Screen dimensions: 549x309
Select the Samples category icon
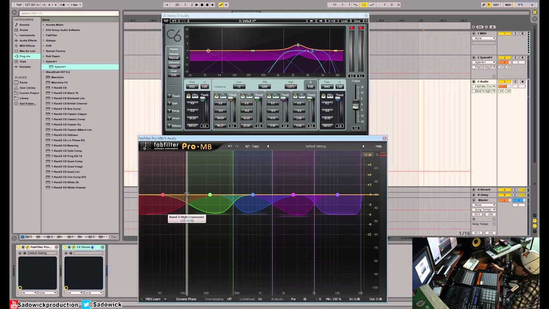16,67
